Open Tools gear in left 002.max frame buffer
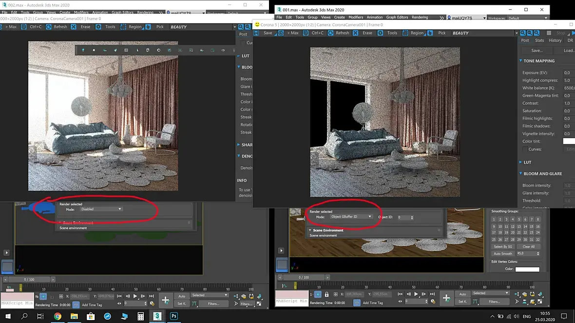Viewport: 575px width, 323px height. (x=98, y=27)
